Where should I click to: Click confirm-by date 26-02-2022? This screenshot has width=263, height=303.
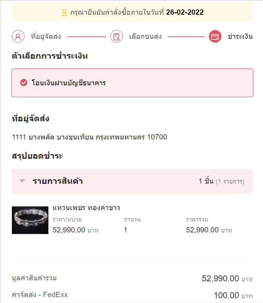pos(185,12)
